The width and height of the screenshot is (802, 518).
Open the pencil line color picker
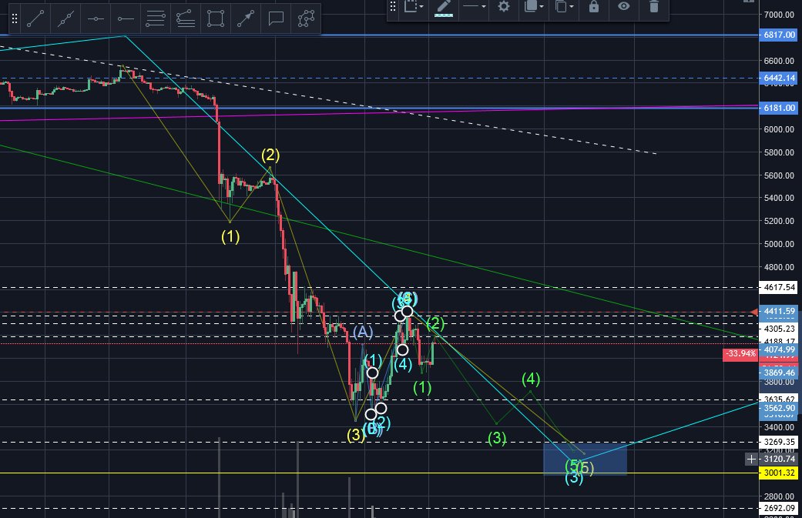pos(444,7)
